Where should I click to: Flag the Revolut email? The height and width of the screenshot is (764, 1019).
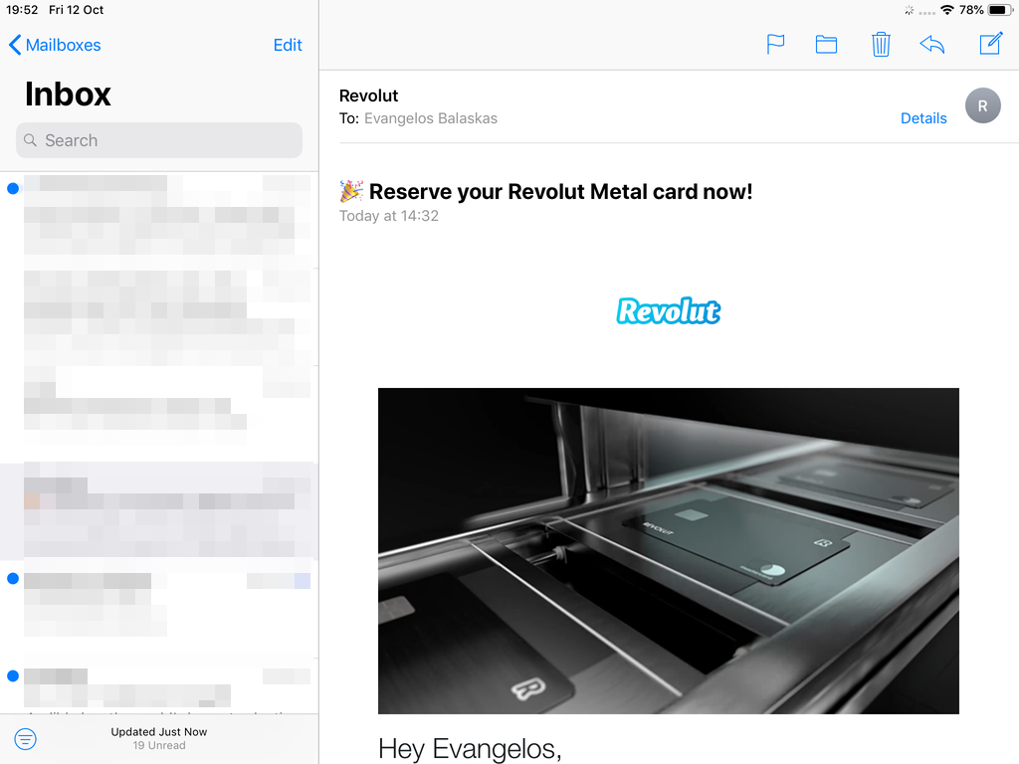tap(775, 44)
